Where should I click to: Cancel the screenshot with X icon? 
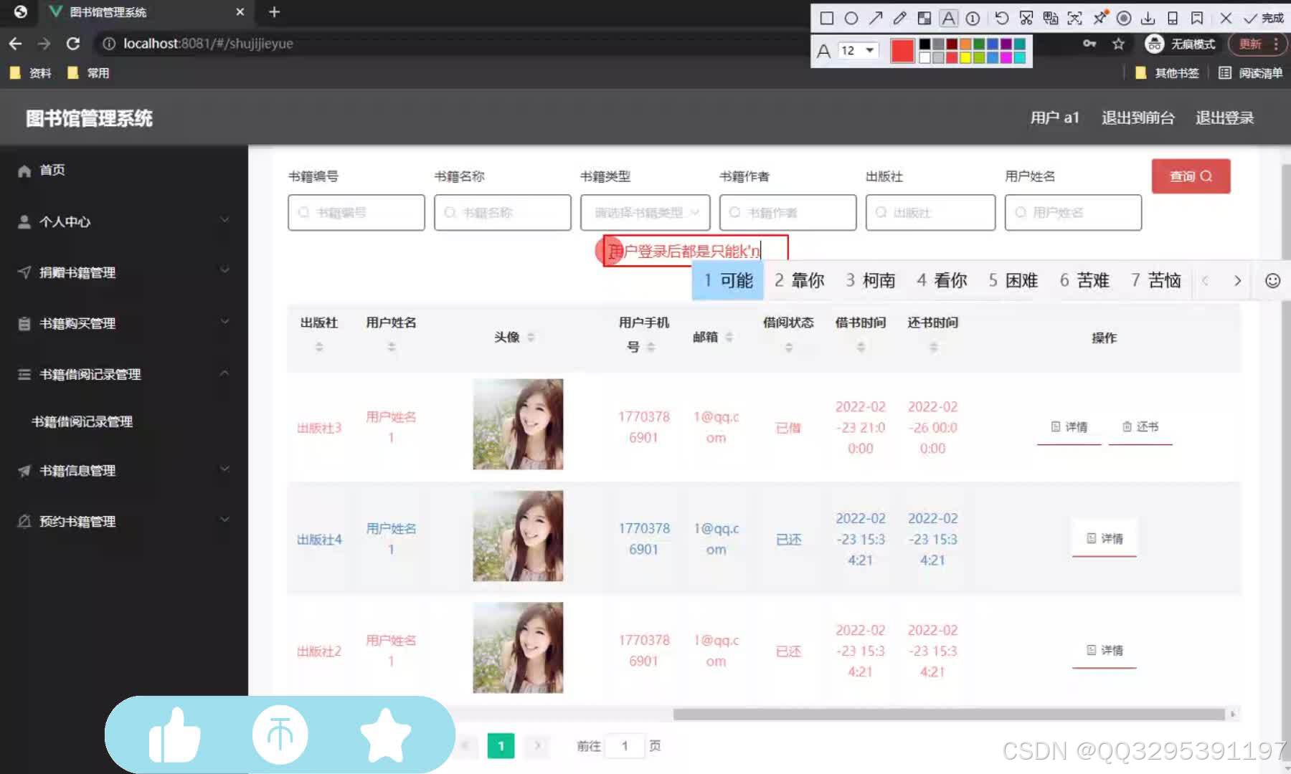pyautogui.click(x=1226, y=18)
